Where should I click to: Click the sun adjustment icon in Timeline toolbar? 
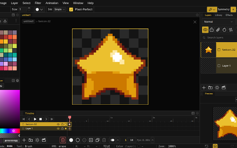click(37, 140)
